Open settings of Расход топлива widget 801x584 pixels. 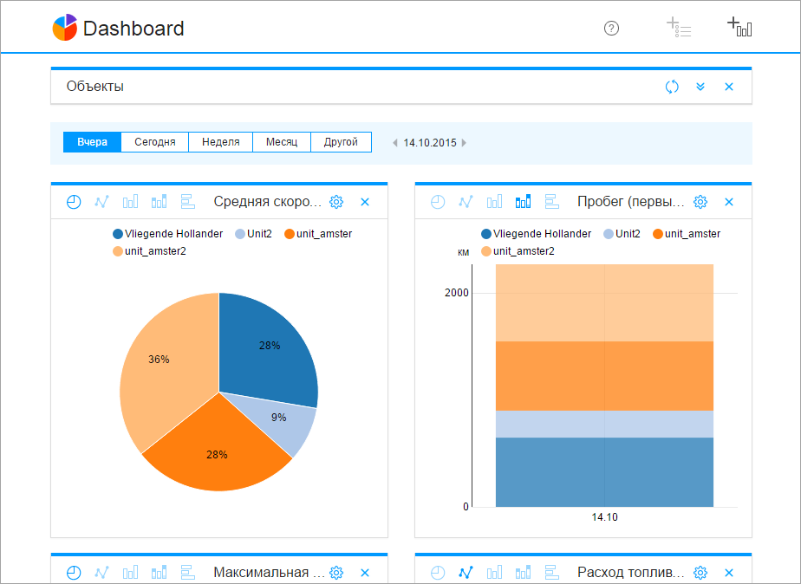point(700,573)
